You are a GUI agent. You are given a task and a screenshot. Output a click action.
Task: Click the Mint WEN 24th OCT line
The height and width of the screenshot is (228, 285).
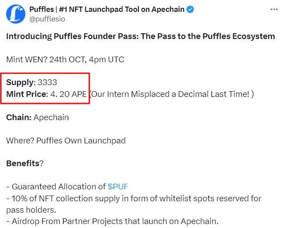coord(65,60)
